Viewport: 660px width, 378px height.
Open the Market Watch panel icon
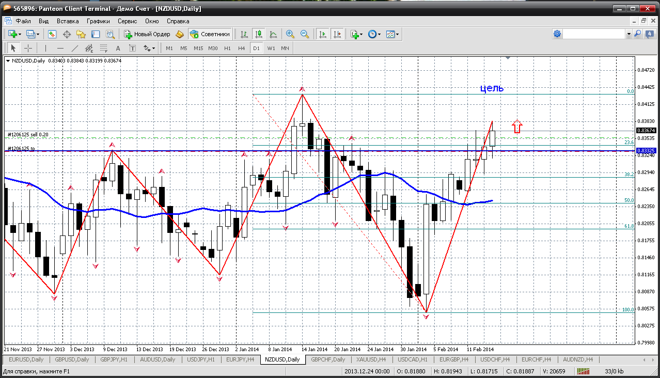(52, 34)
